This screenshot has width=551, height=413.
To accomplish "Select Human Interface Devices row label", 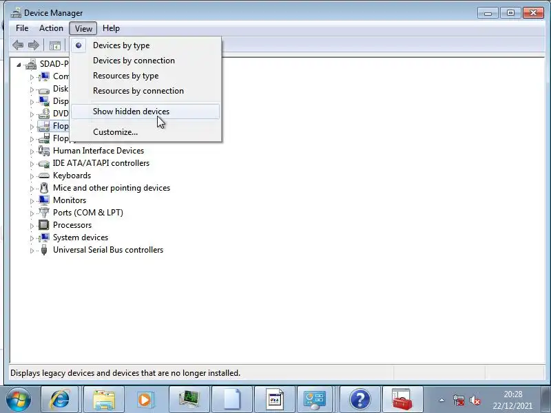I will click(98, 151).
